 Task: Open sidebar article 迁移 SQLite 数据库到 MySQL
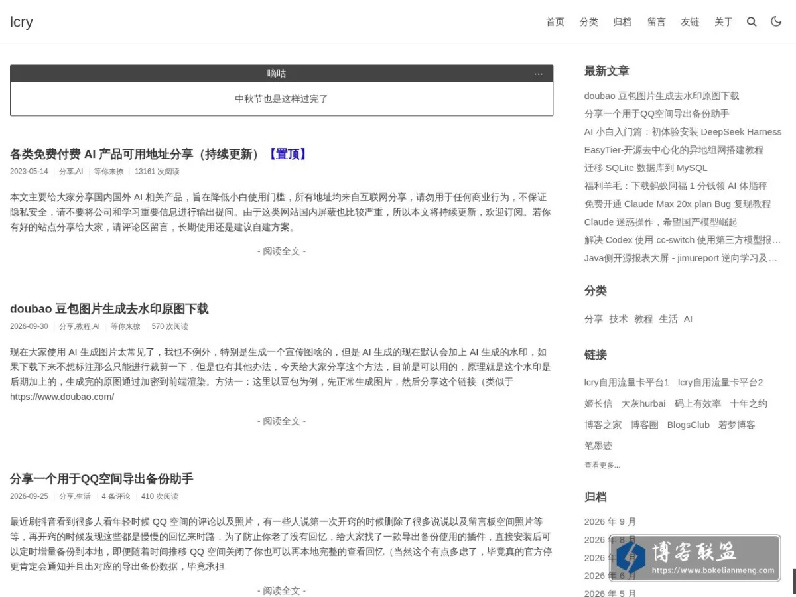pyautogui.click(x=646, y=168)
